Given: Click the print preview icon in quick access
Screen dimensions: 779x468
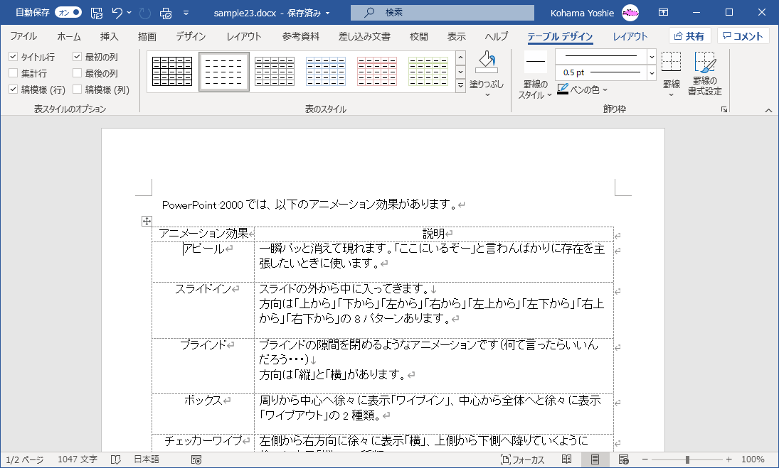Looking at the screenshot, I should pos(166,13).
